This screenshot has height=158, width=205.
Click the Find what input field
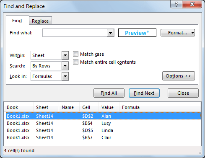[x=75, y=33]
